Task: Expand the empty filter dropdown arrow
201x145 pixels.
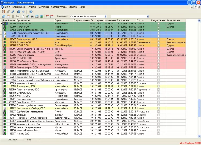Action: 148,16
